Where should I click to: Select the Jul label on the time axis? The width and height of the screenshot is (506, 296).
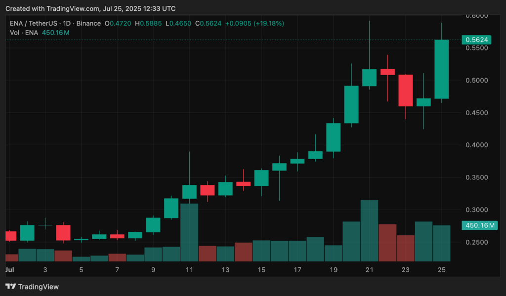point(9,270)
